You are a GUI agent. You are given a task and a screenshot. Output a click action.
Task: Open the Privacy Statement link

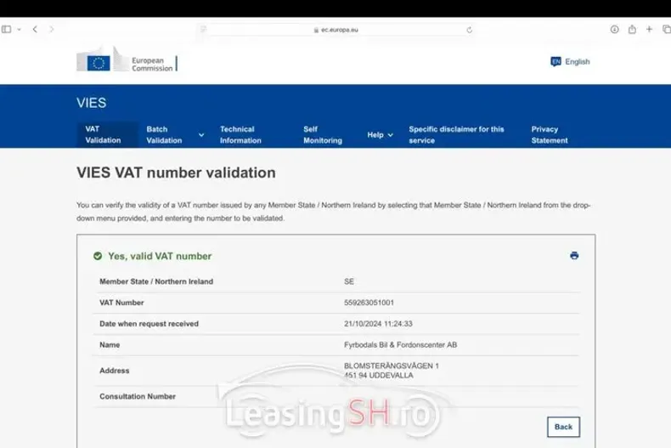click(549, 134)
